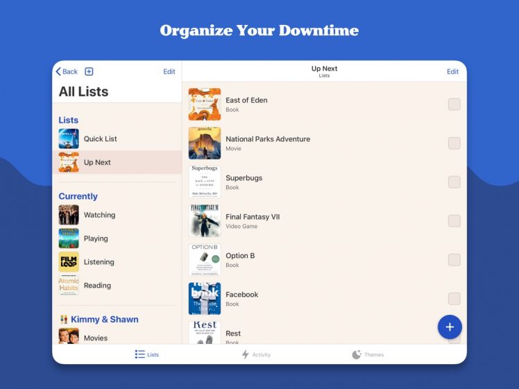The image size is (519, 389).
Task: Open the Movies list under Kimmy & Shawn
Action: tap(95, 338)
